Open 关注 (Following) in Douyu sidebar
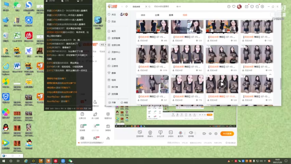 coord(112,15)
